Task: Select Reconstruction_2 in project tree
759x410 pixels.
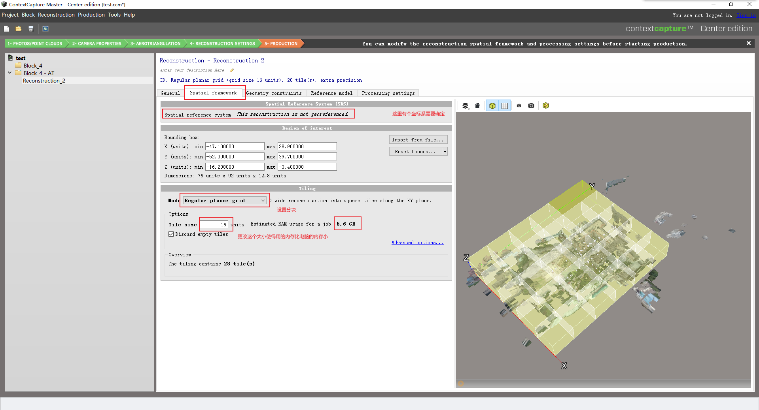Action: point(44,81)
